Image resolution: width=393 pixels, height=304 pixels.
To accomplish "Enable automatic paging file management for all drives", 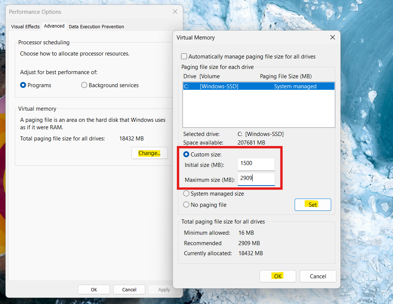I will pyautogui.click(x=184, y=56).
